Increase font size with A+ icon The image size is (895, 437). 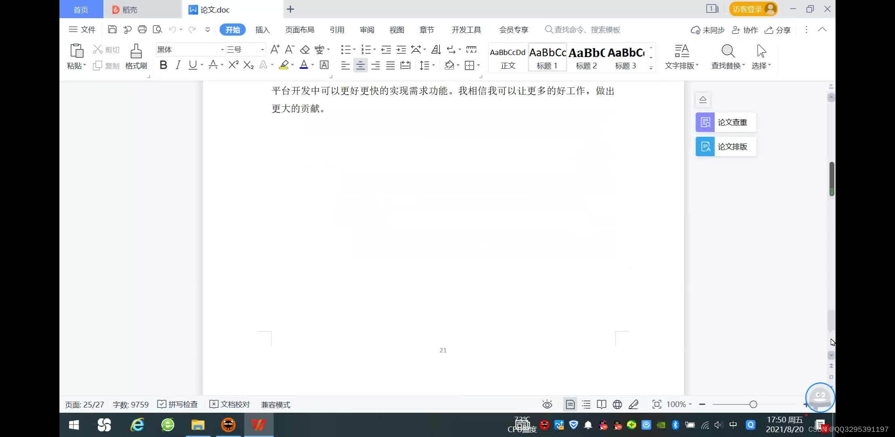275,49
